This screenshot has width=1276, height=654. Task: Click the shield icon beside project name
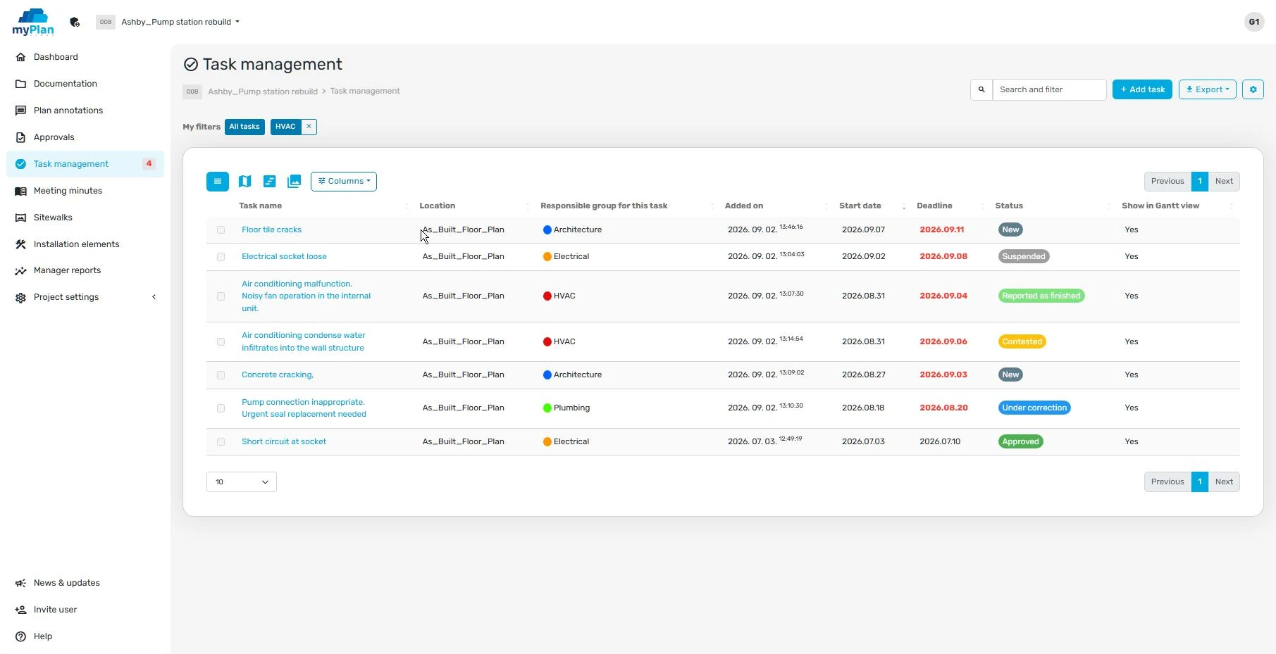(x=75, y=22)
